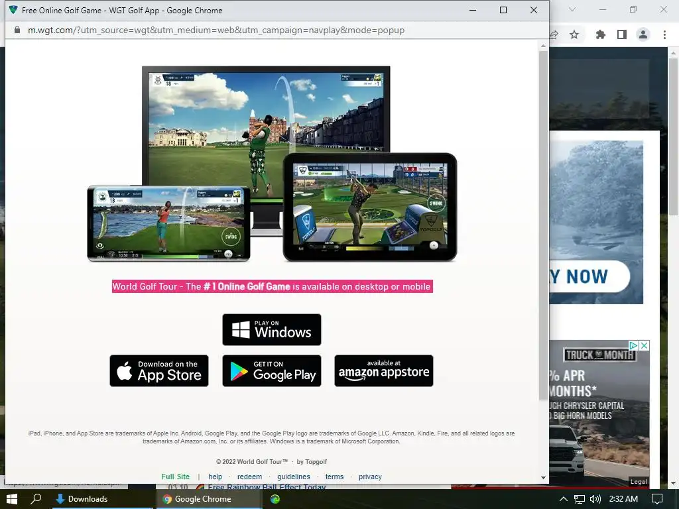Screen dimensions: 679x509
Task: Click the Play on Windows badge
Action: pyautogui.click(x=271, y=330)
